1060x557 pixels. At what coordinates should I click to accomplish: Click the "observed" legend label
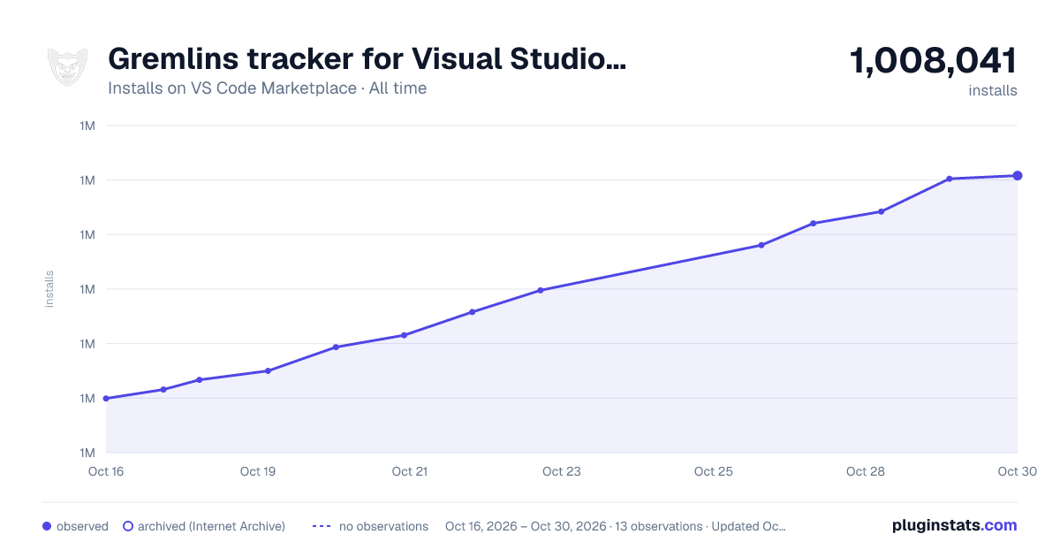coord(82,526)
